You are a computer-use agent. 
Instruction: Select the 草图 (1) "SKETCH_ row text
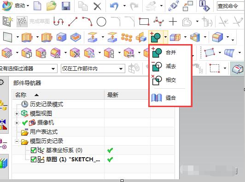[73, 159]
